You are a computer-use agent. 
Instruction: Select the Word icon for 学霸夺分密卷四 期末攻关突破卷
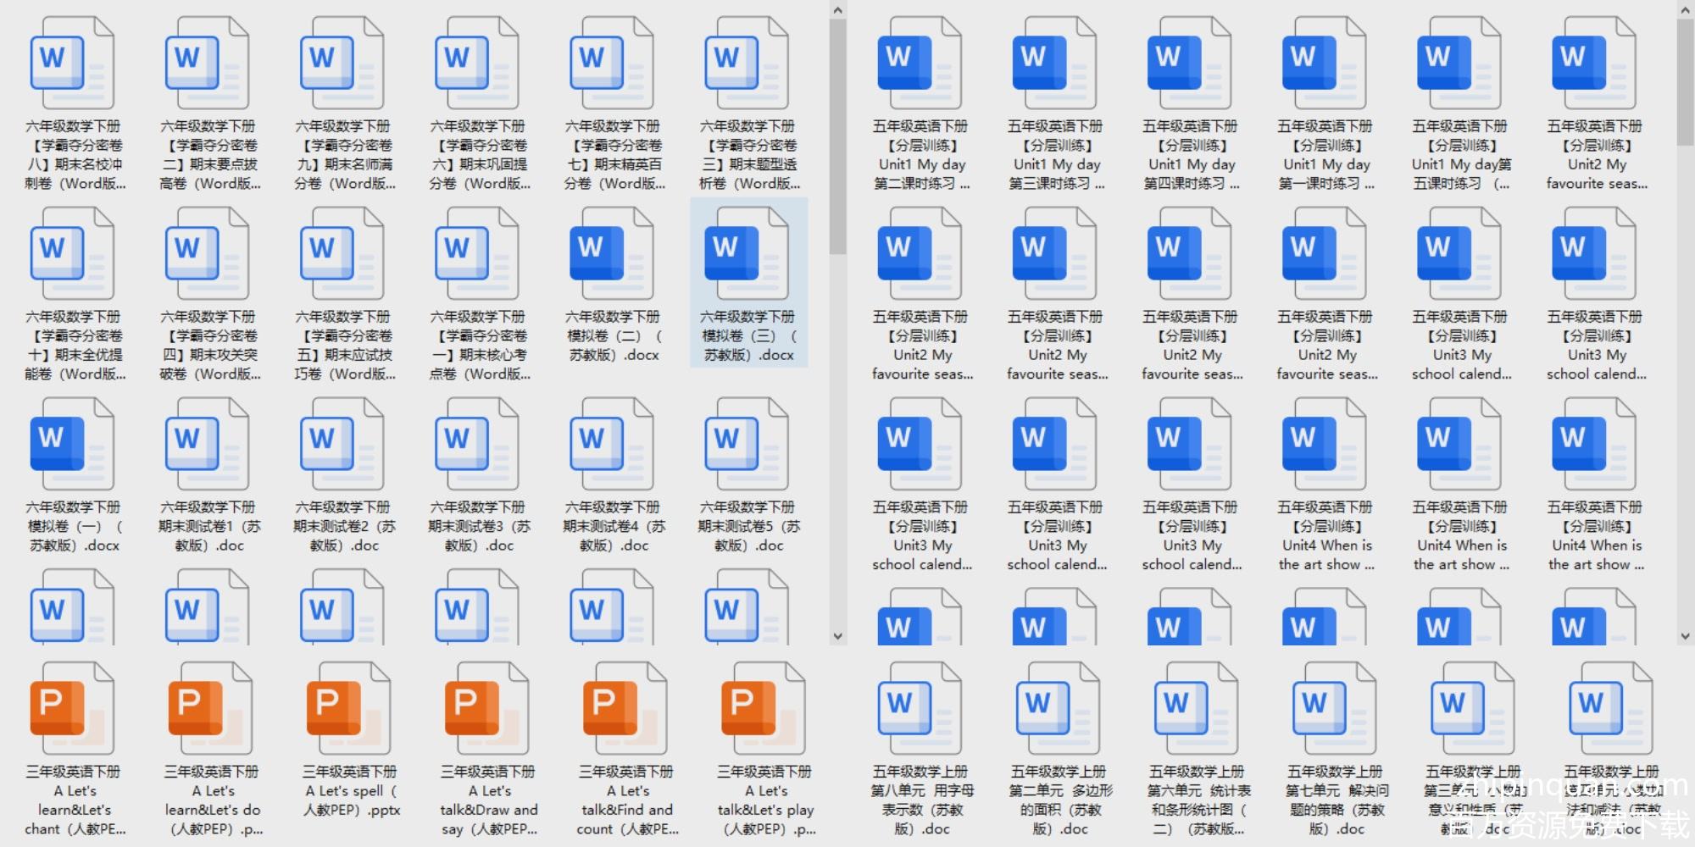(x=207, y=254)
